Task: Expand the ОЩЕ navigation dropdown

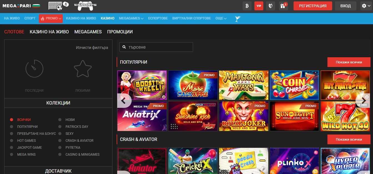Action: (221, 18)
